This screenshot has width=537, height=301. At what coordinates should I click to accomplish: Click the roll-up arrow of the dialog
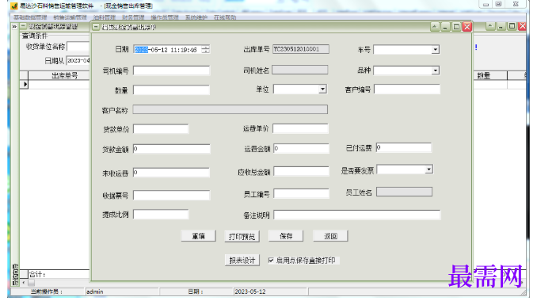click(435, 27)
